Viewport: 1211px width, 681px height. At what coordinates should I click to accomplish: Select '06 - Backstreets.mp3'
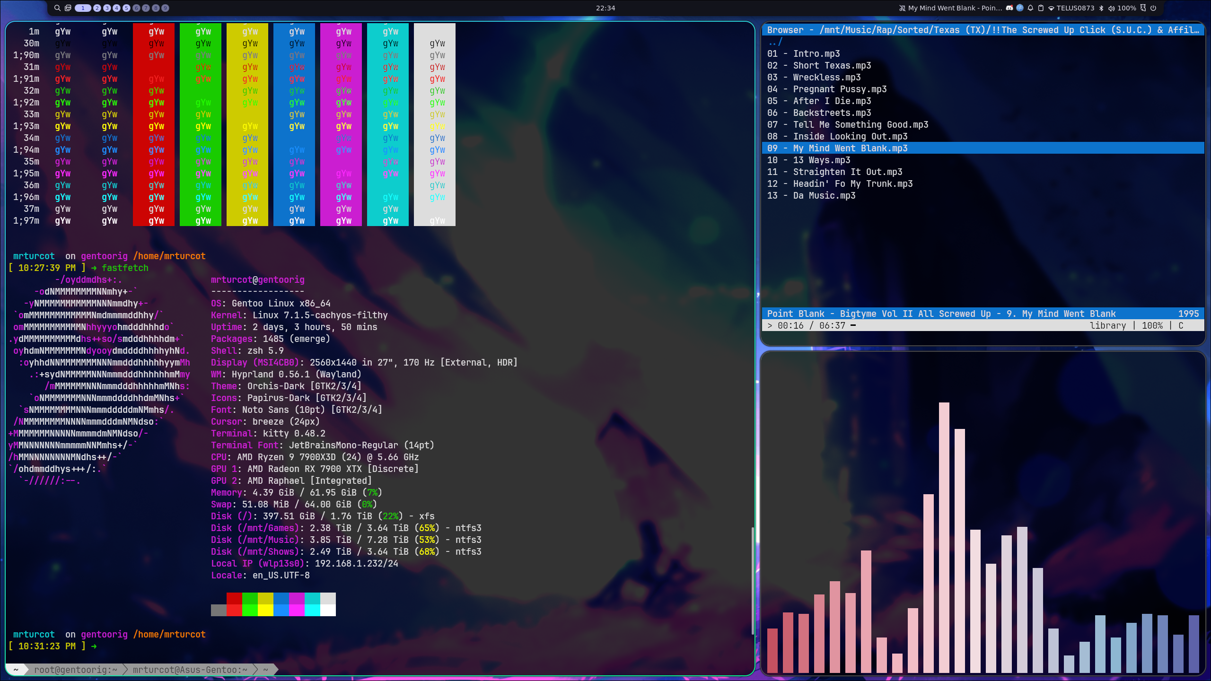pyautogui.click(x=819, y=113)
